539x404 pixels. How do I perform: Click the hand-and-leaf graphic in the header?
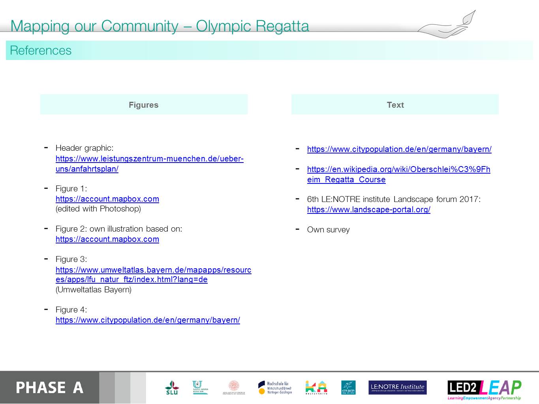447,24
